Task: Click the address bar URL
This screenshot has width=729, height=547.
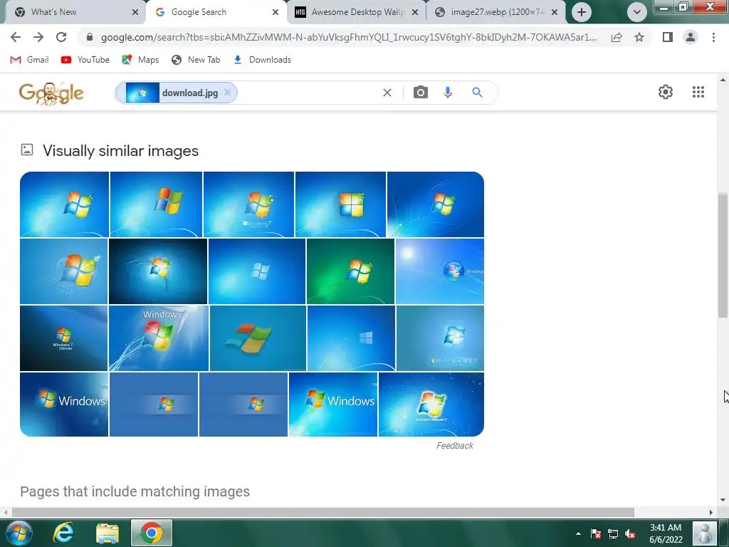Action: [x=349, y=37]
